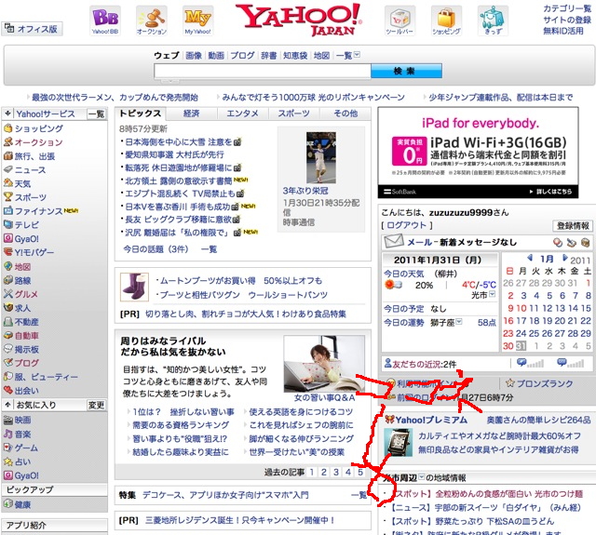Switch to the その他 news tab
Screen dimensions: 596x535
(x=345, y=114)
